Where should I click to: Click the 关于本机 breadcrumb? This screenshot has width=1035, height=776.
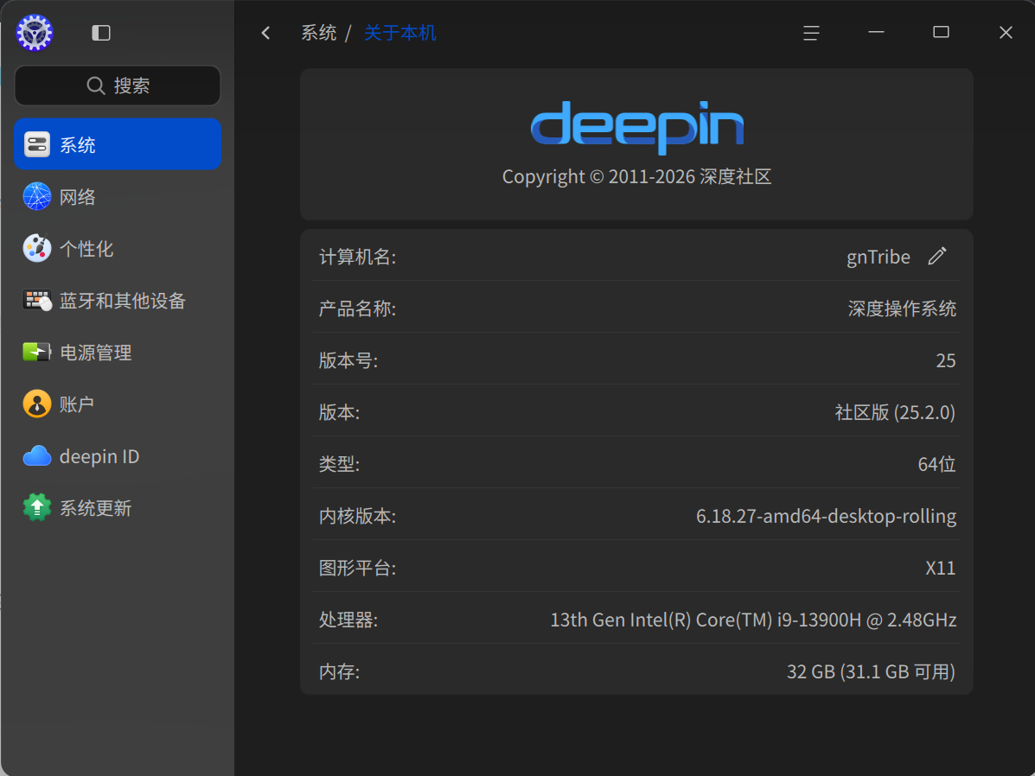(x=400, y=32)
